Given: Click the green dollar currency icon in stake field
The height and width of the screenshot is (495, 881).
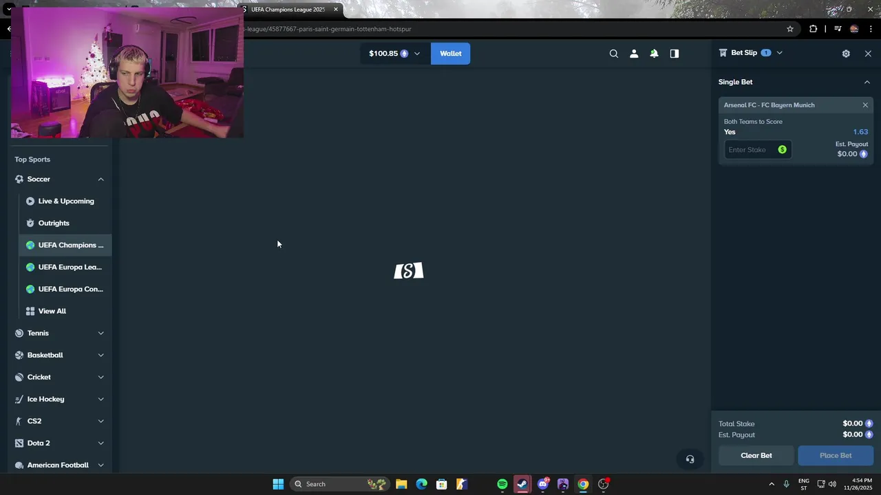Looking at the screenshot, I should (x=782, y=150).
